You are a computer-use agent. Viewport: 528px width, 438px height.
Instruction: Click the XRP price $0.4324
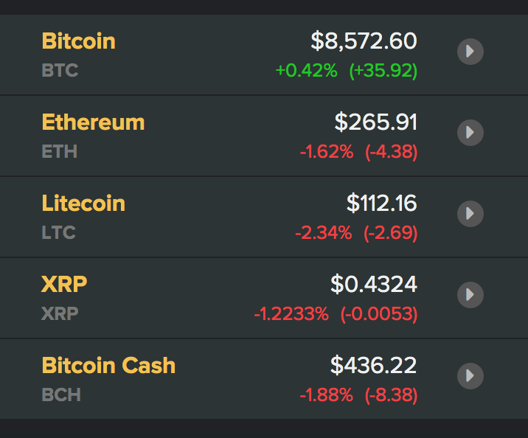click(x=373, y=284)
